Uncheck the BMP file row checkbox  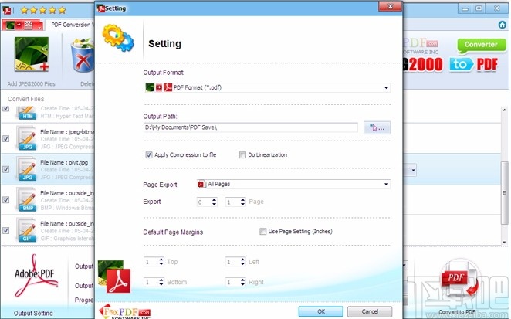[x=6, y=199]
